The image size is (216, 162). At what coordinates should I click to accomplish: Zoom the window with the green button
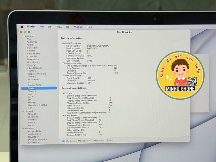pos(29,32)
